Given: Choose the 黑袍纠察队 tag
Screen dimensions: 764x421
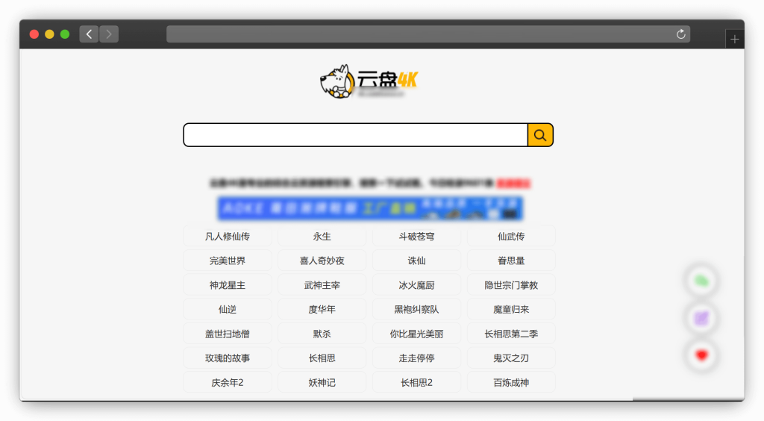Looking at the screenshot, I should click(416, 310).
